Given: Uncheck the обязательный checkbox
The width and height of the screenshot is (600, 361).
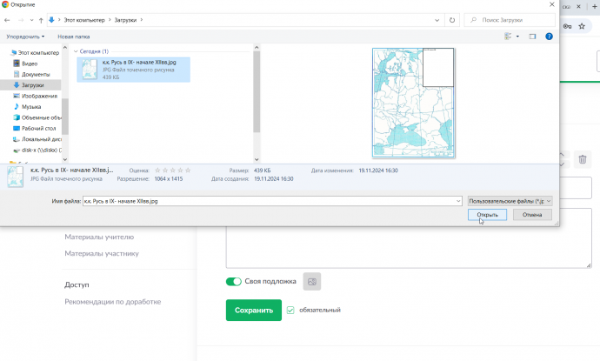Looking at the screenshot, I should [290, 310].
